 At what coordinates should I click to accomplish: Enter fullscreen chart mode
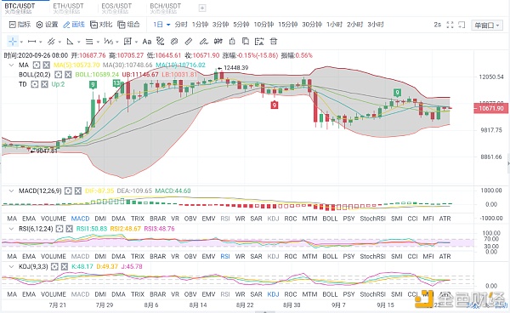coord(450,25)
